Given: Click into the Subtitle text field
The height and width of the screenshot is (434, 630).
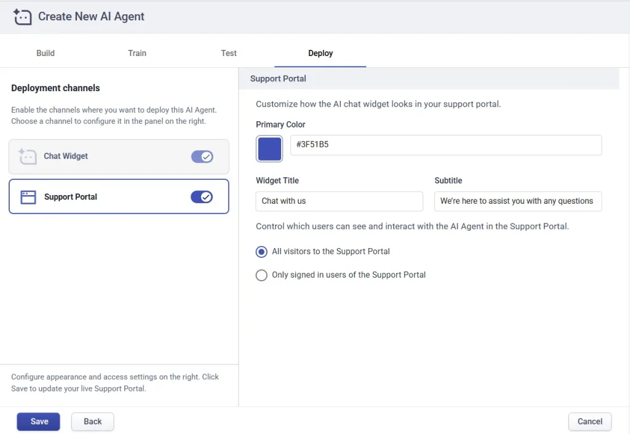Looking at the screenshot, I should coord(517,201).
